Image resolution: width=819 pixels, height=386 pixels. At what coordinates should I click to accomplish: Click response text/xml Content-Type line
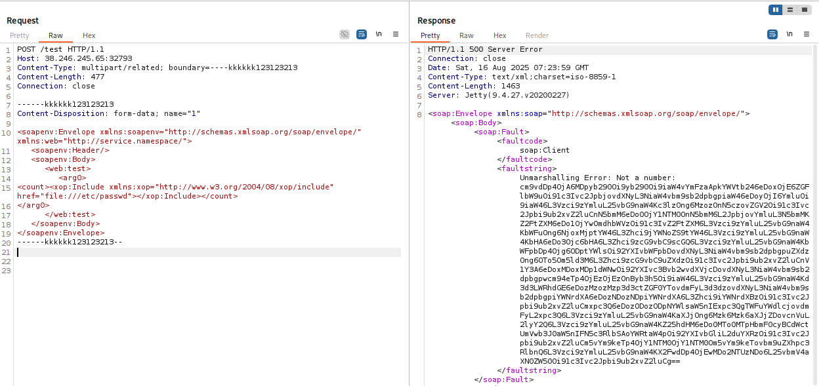point(522,77)
